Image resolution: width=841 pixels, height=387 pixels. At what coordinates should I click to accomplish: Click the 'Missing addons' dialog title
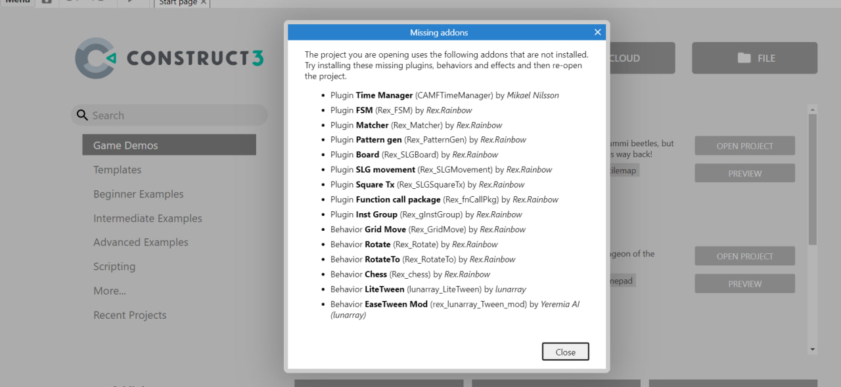click(439, 32)
